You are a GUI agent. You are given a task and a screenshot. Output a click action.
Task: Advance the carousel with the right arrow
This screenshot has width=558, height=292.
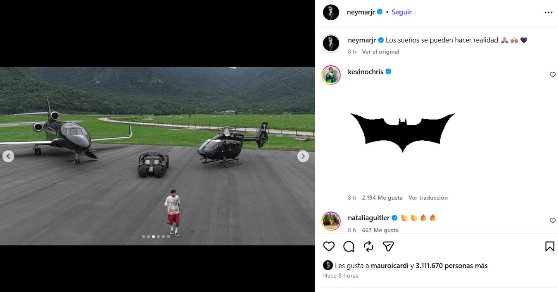303,156
